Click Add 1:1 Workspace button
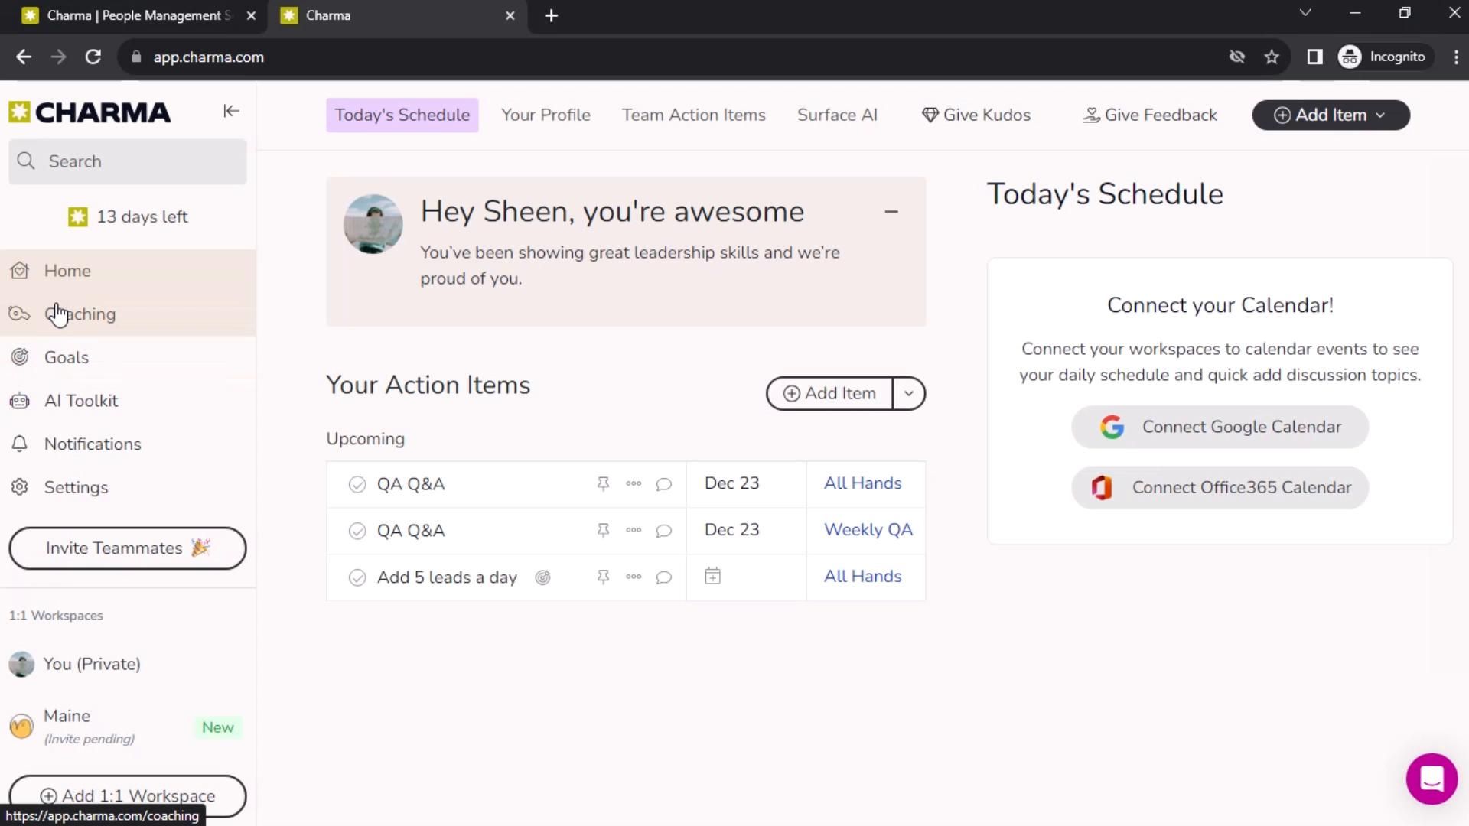The width and height of the screenshot is (1469, 826). 128,795
